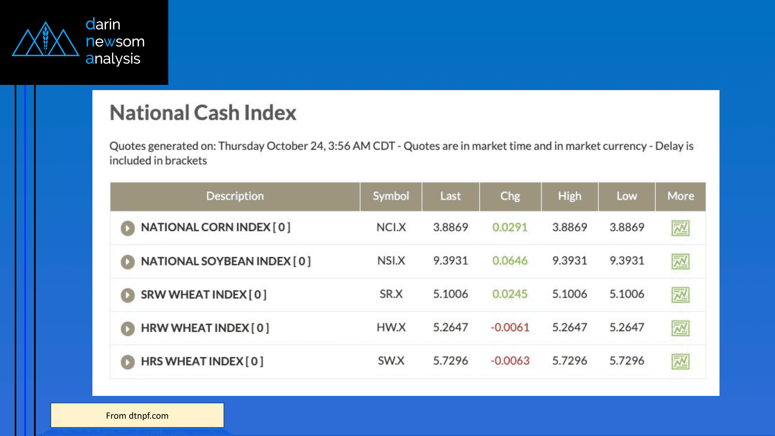Open chart icon for HRW Wheat Index
This screenshot has width=775, height=436.
click(x=680, y=328)
